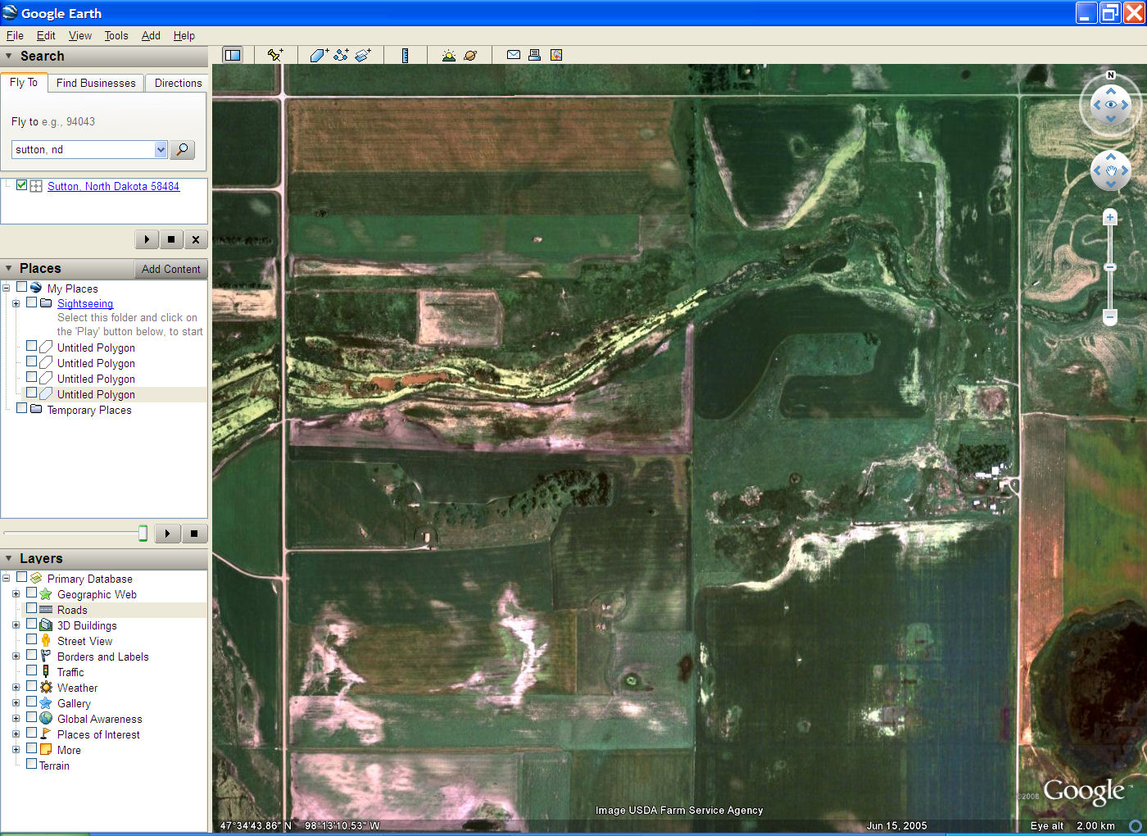Screen dimensions: 1147x836
Task: Click the Places panel play button
Action: point(168,534)
